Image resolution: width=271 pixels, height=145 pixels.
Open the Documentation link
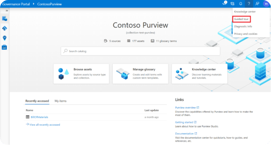[x=184, y=134]
